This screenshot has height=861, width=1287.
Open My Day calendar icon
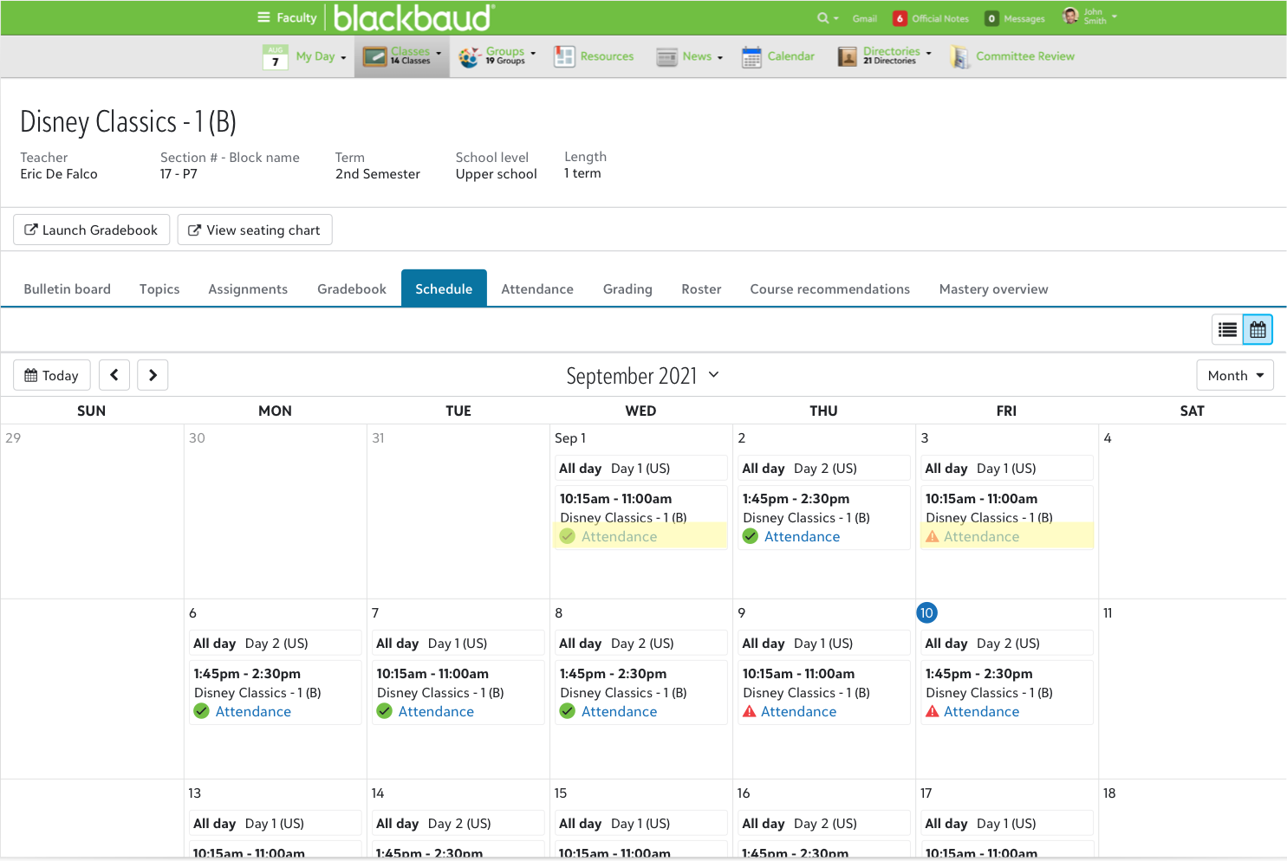coord(275,57)
